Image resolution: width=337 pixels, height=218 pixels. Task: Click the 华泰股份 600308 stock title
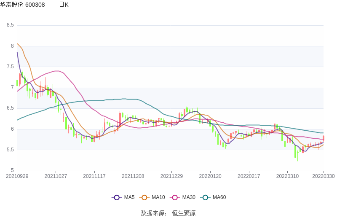click(x=23, y=5)
